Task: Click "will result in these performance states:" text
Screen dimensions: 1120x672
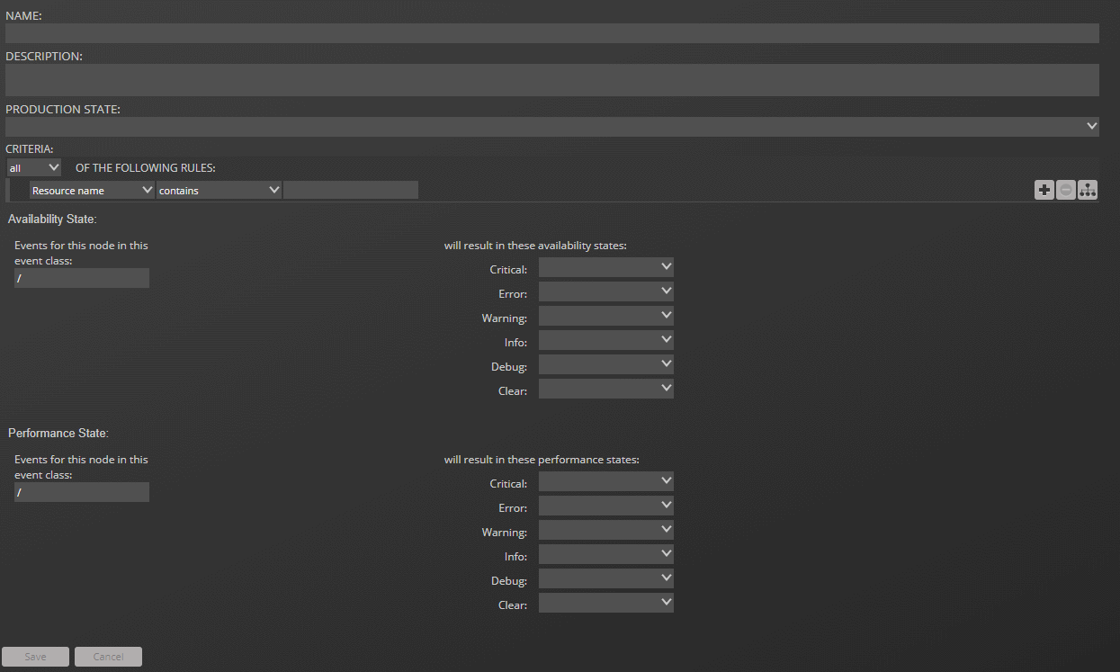Action: [x=542, y=459]
